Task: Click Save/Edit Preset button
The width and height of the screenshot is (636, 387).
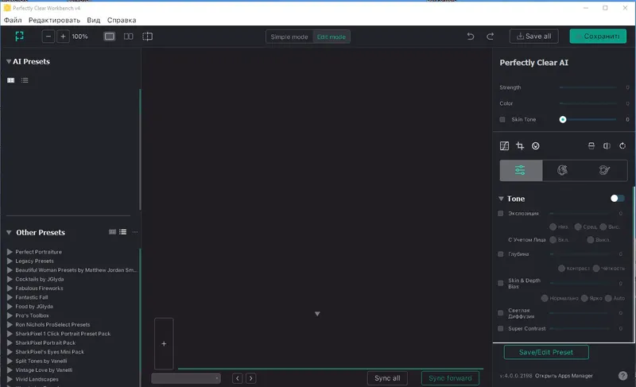Action: (x=546, y=352)
